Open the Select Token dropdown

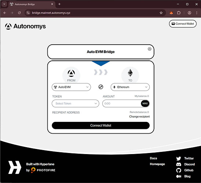point(76,104)
